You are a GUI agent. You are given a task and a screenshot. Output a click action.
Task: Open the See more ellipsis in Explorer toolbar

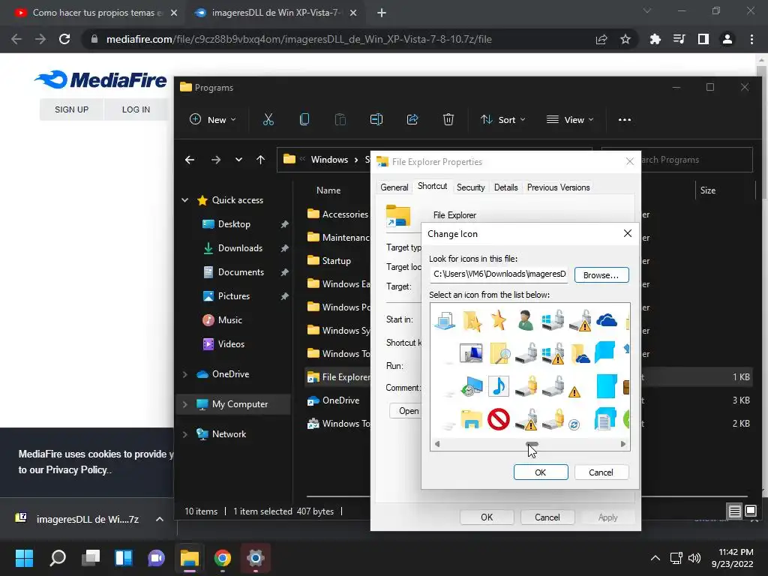[x=625, y=119]
